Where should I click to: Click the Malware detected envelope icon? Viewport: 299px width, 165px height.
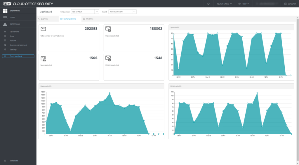click(x=108, y=29)
